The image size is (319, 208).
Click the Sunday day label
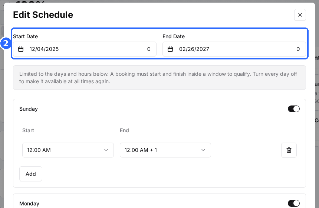click(29, 109)
